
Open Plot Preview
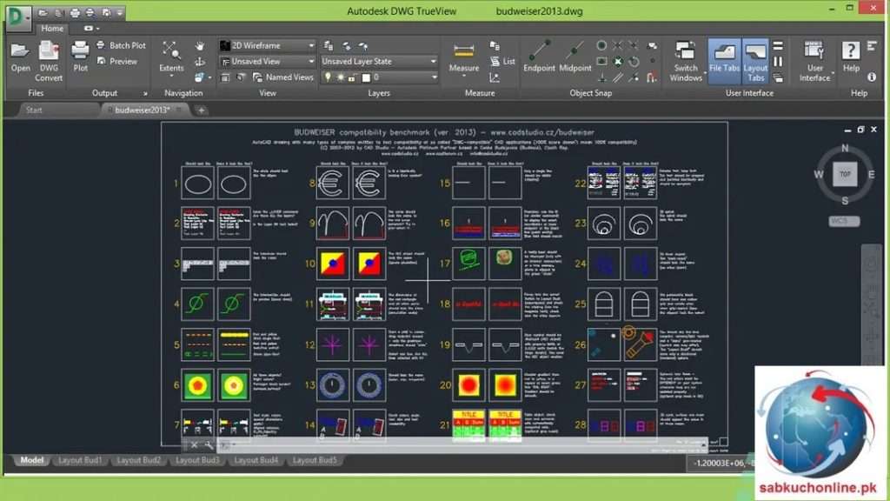click(122, 61)
